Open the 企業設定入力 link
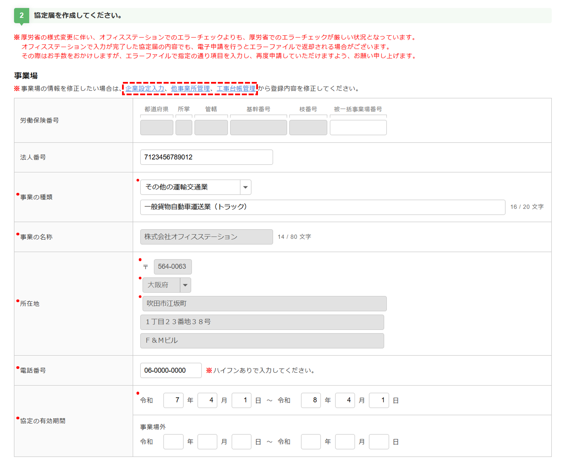 point(145,88)
